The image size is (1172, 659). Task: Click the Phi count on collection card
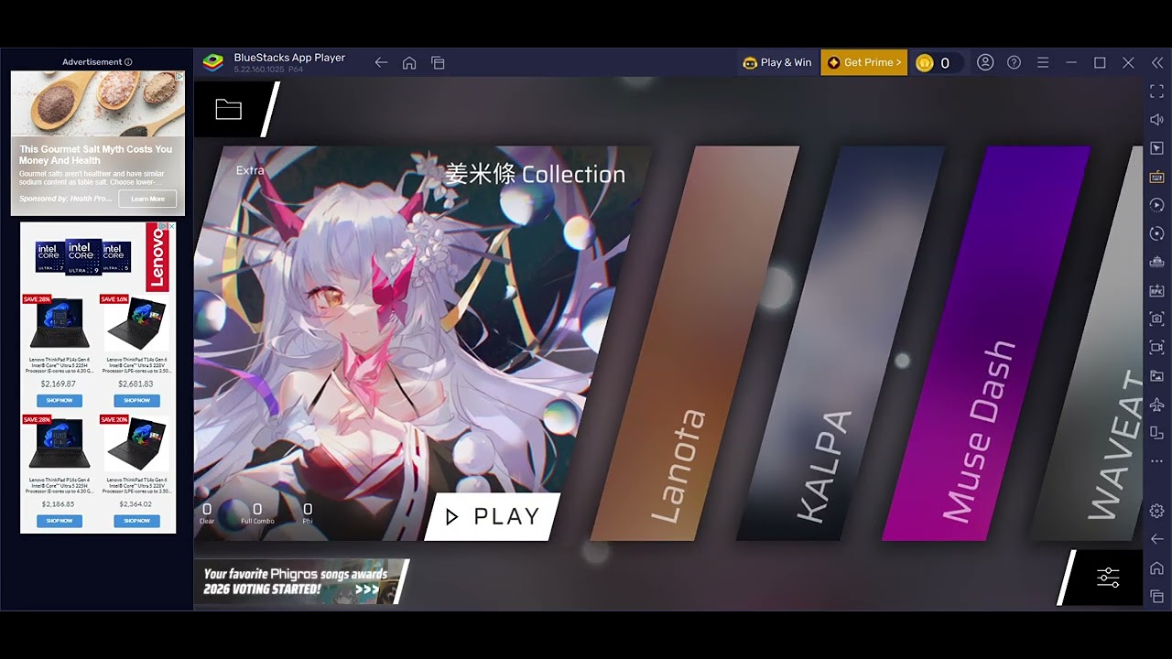308,513
